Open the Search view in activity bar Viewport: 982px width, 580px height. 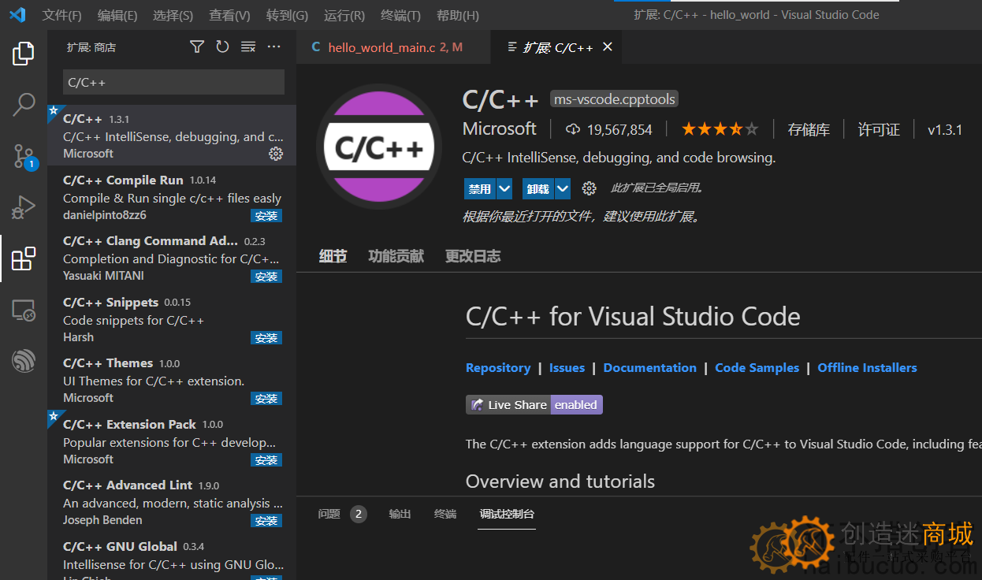tap(23, 104)
